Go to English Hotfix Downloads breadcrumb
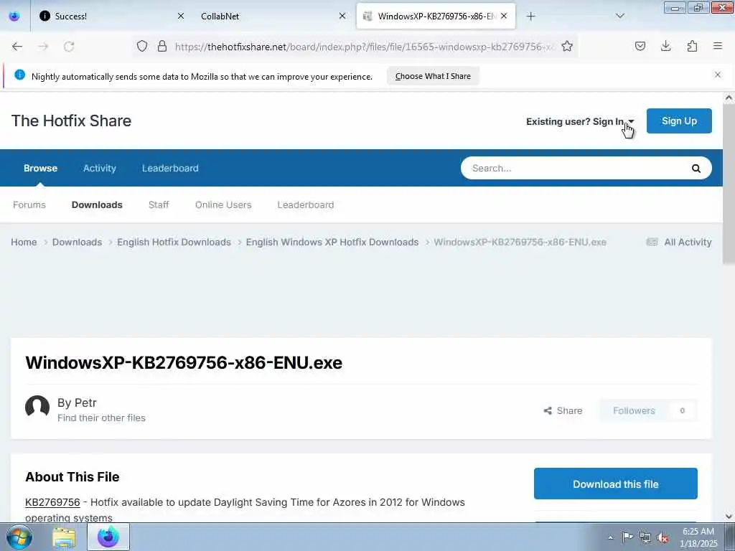 174,242
